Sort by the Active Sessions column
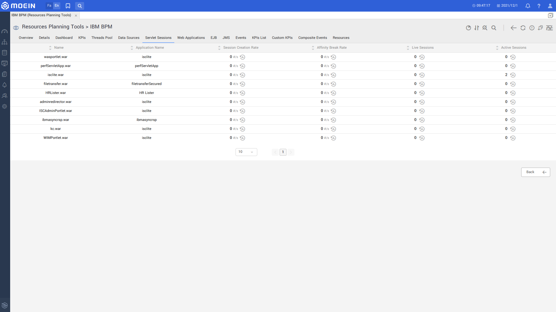 click(x=511, y=48)
